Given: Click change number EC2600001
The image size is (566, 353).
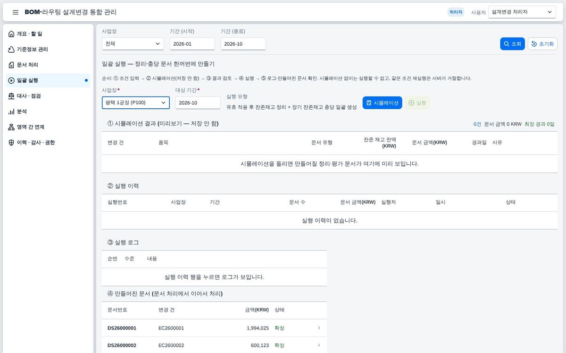Looking at the screenshot, I should pyautogui.click(x=171, y=328).
